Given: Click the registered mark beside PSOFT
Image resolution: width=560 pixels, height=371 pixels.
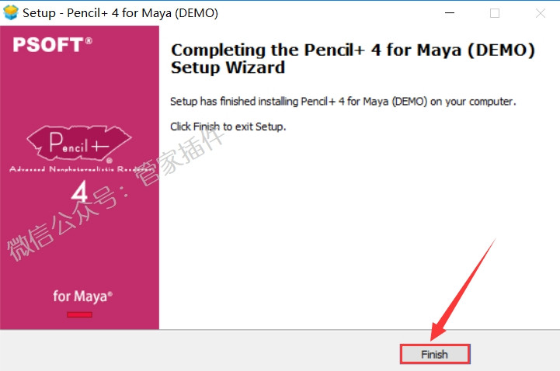Looking at the screenshot, I should 89,40.
